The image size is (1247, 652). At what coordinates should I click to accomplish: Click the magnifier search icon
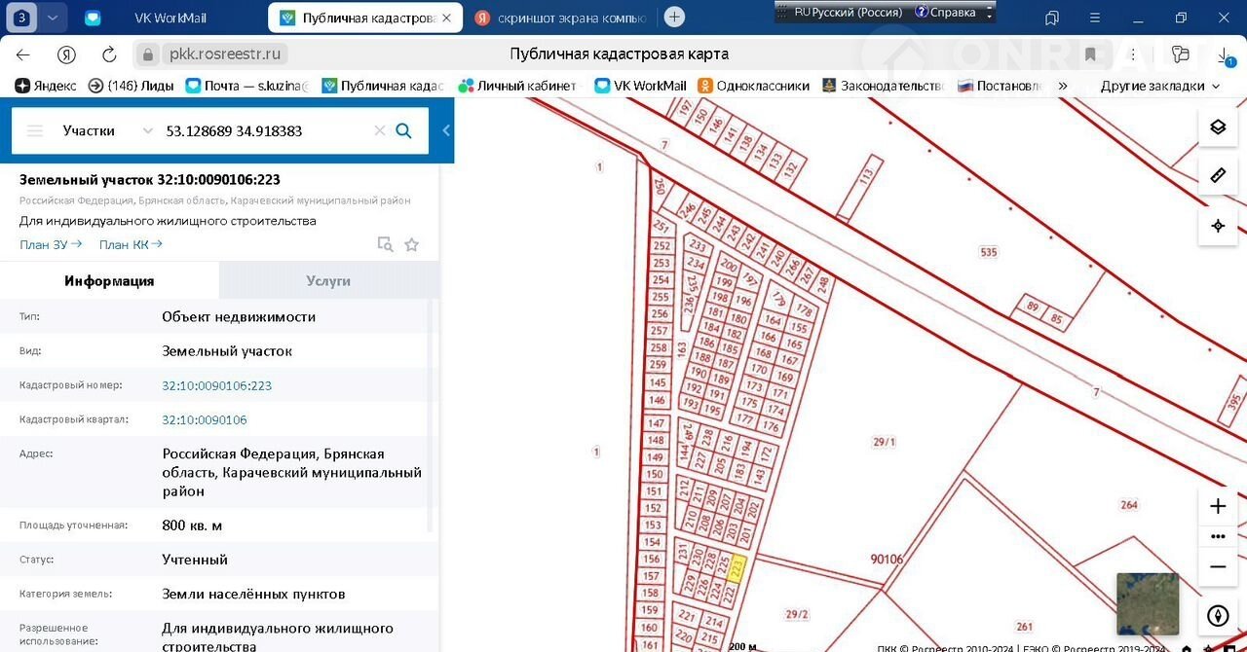click(403, 130)
